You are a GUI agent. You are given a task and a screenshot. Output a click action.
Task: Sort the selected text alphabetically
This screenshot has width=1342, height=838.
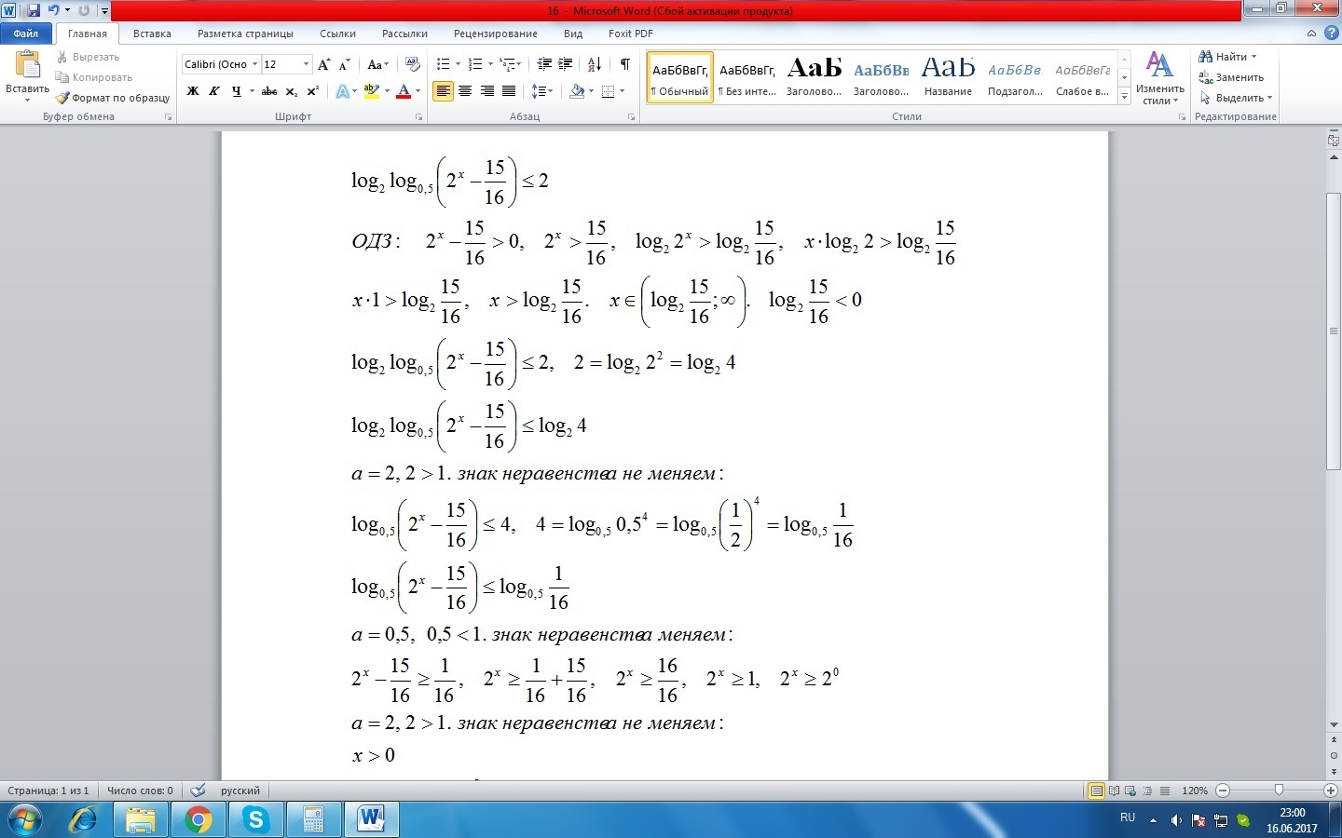595,64
